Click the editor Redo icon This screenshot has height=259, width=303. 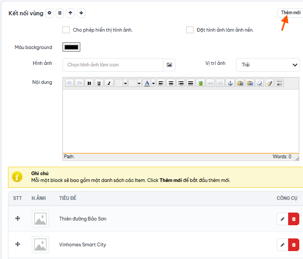[x=79, y=83]
